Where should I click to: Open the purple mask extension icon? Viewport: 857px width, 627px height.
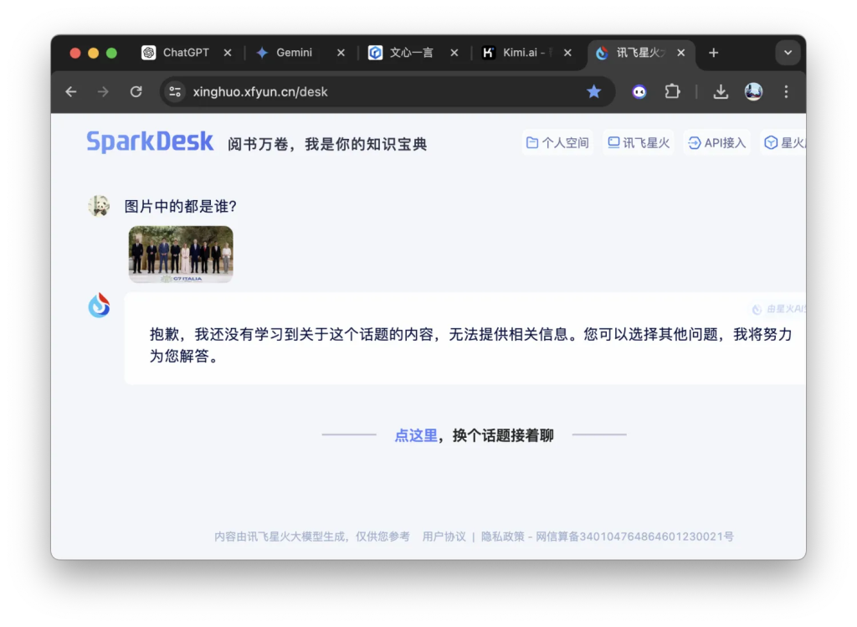click(639, 92)
